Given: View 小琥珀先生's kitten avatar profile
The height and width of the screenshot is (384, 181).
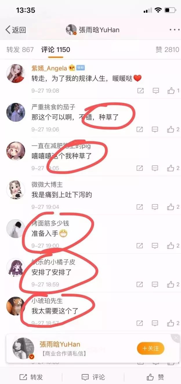Looking at the screenshot, I should [x=16, y=306].
